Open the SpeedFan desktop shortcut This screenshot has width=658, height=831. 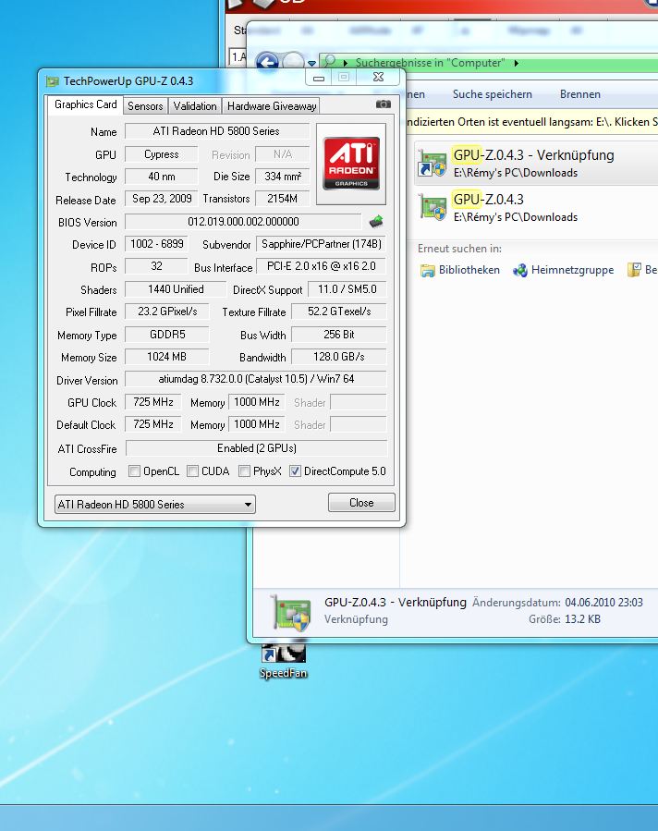click(x=284, y=660)
